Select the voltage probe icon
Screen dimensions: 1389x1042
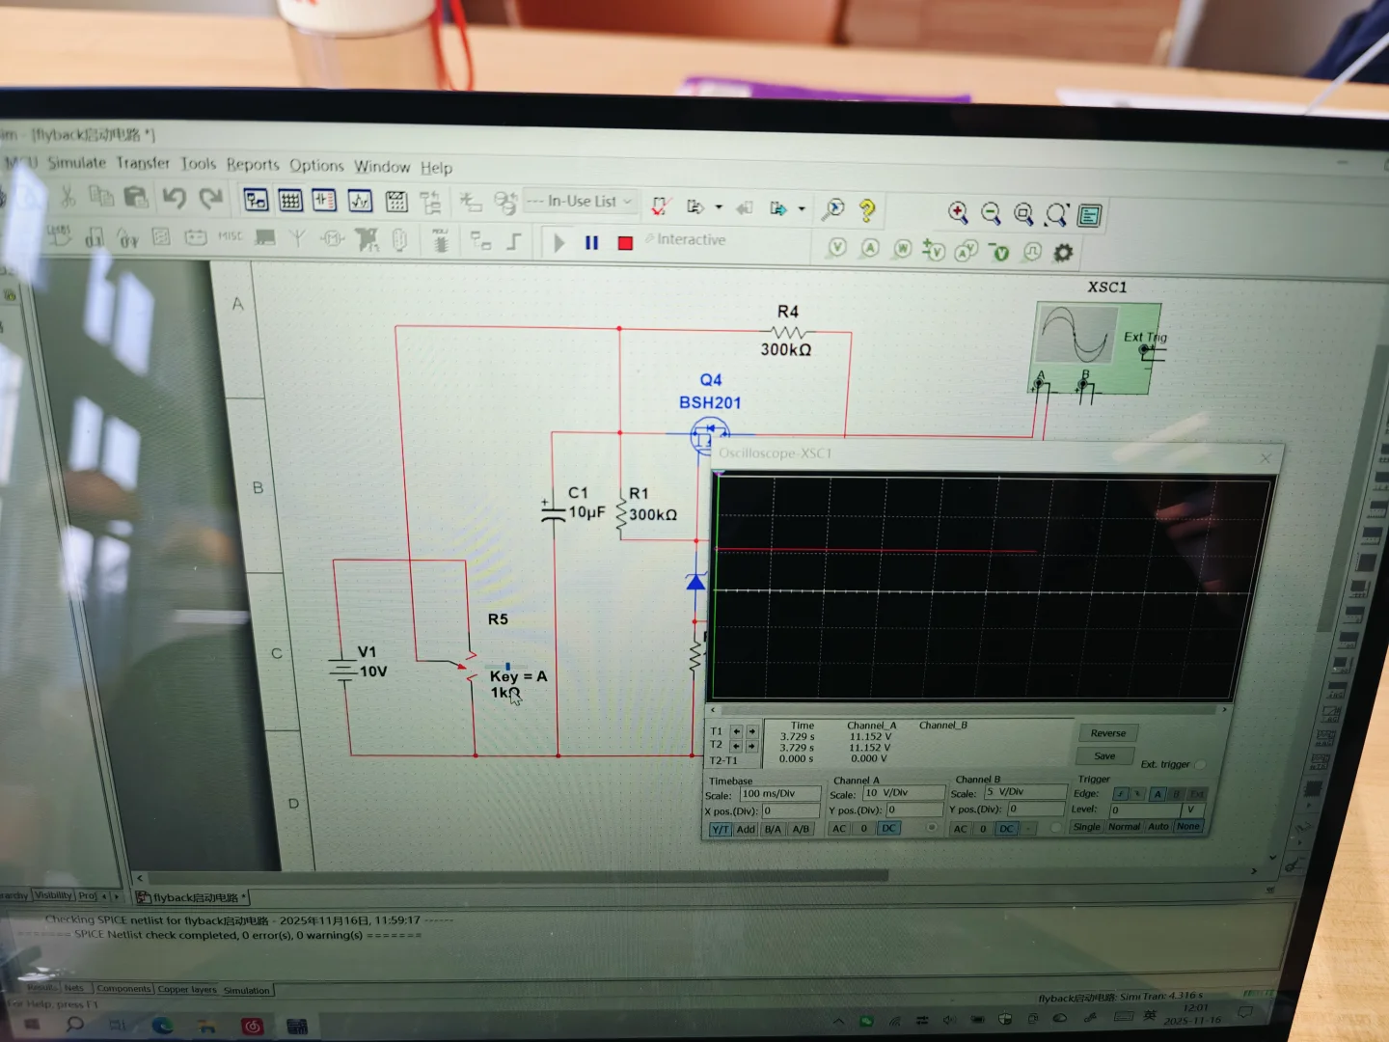tap(837, 249)
